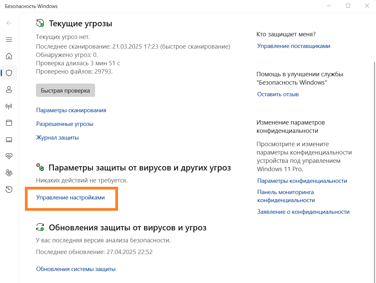Image resolution: width=376 pixels, height=283 pixels.
Task: Open the hamburger navigation menu
Action: click(x=9, y=40)
